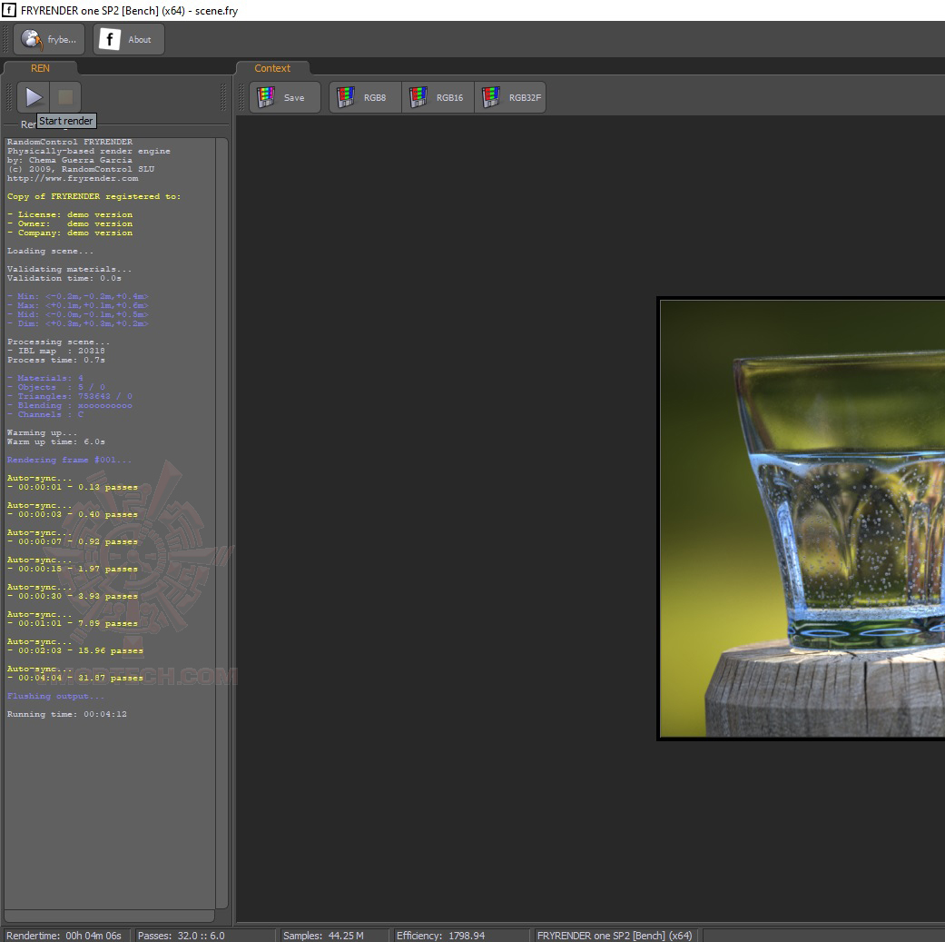This screenshot has width=945, height=942.
Task: Click the 'License: demo version' log line
Action: pyautogui.click(x=70, y=214)
